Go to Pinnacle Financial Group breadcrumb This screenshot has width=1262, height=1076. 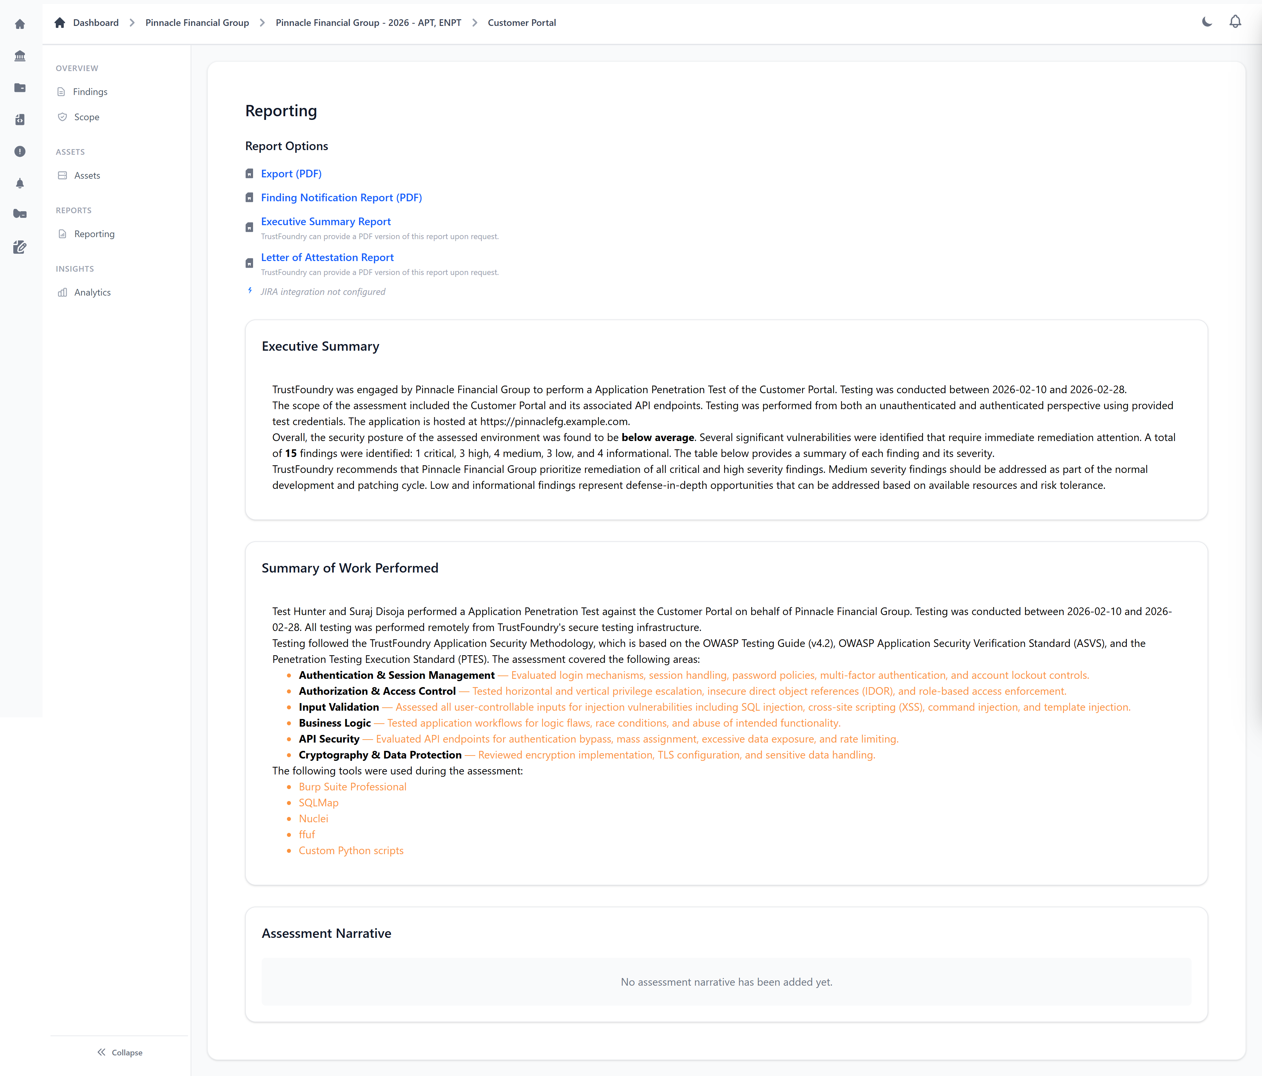click(197, 23)
